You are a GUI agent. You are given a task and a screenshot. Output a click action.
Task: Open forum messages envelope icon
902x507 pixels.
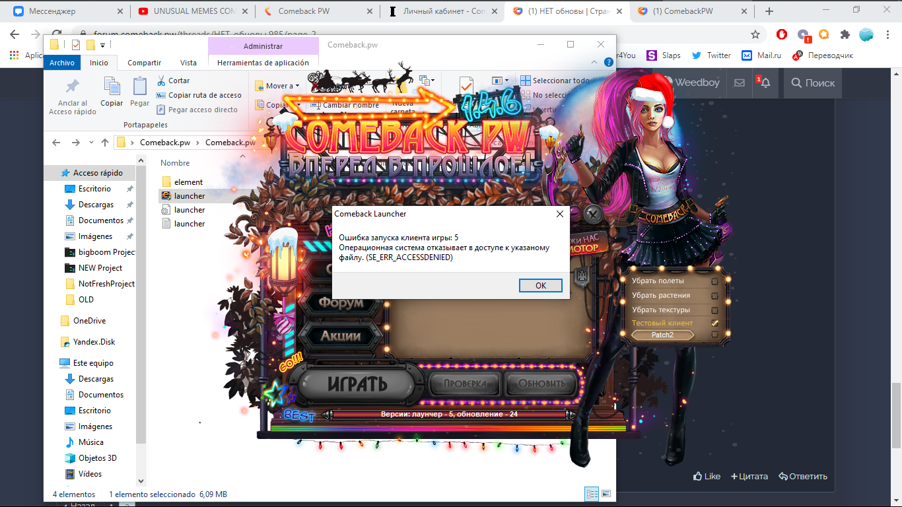tap(739, 83)
